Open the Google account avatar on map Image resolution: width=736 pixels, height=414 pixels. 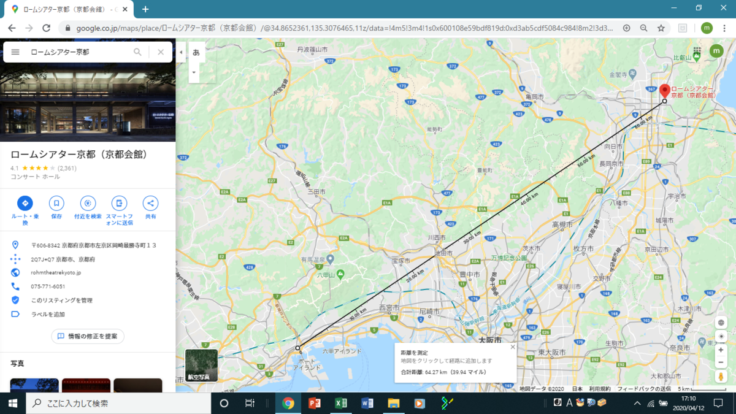click(716, 52)
